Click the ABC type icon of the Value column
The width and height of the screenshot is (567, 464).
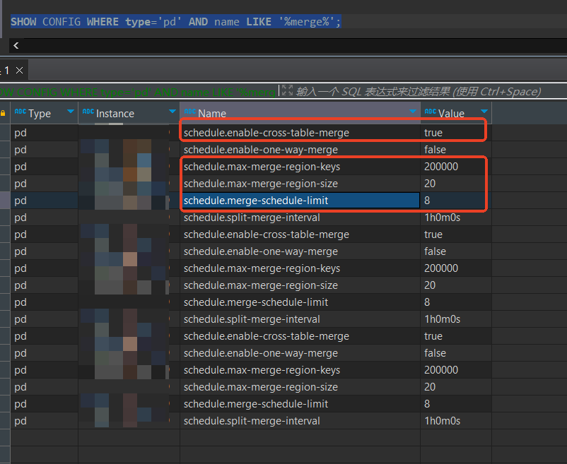click(430, 112)
